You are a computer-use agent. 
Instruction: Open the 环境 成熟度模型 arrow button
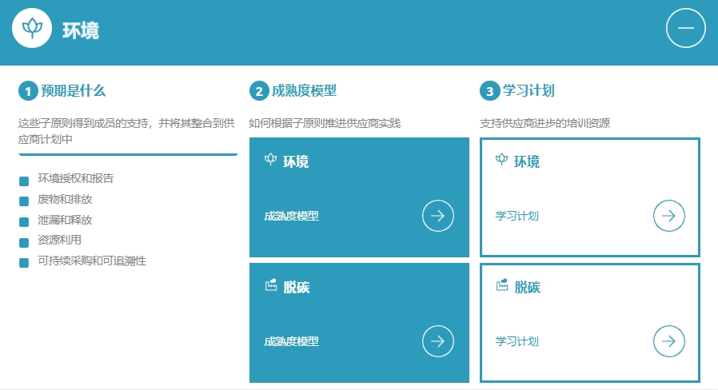[437, 216]
